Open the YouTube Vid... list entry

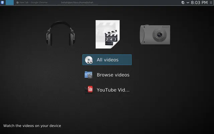click(x=107, y=90)
